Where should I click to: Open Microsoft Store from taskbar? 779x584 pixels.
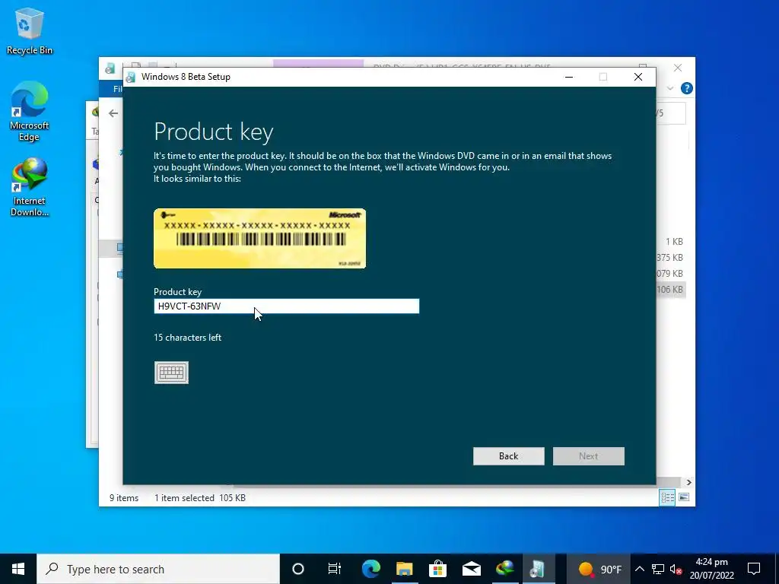click(437, 569)
